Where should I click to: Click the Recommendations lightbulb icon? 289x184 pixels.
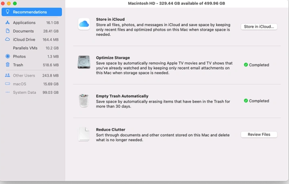[8, 12]
